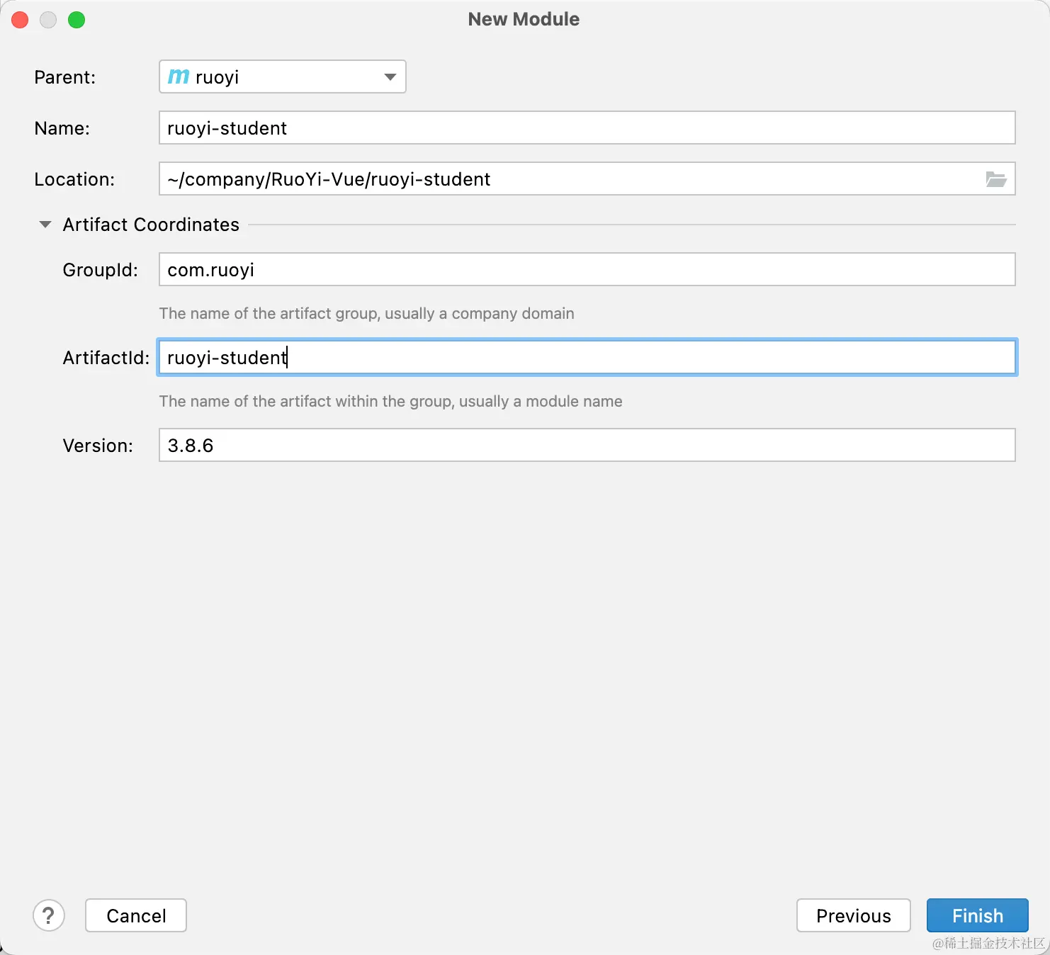This screenshot has height=955, width=1050.
Task: Open the Parent dropdown arrow
Action: [390, 77]
